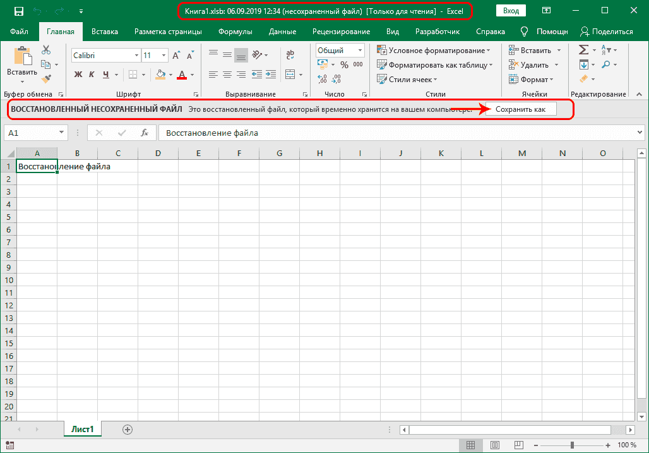Select the Лист1 sheet tab
Viewport: 649px width, 453px height.
click(82, 428)
